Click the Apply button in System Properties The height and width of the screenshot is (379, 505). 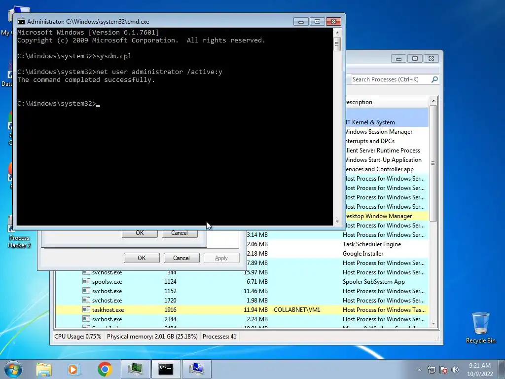coord(221,258)
